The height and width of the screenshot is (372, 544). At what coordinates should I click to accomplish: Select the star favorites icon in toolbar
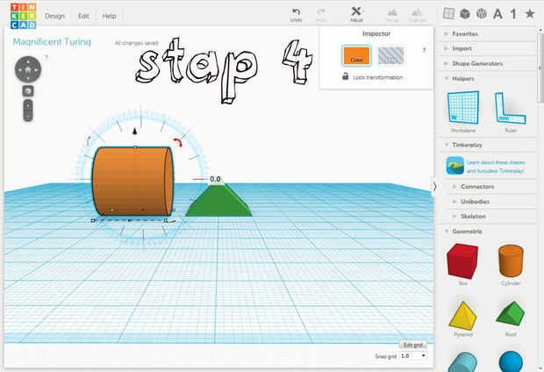[529, 13]
